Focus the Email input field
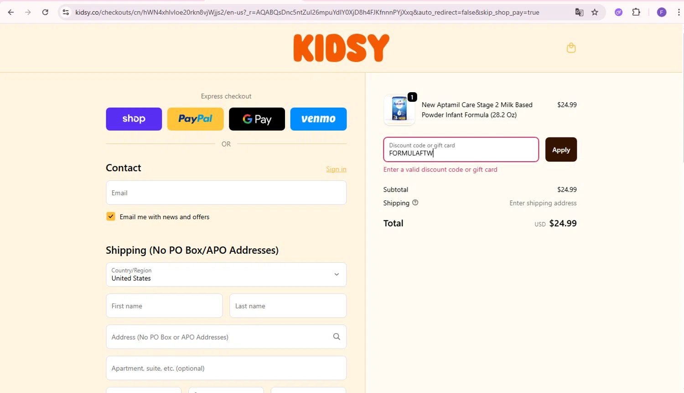The height and width of the screenshot is (393, 684). (x=226, y=193)
